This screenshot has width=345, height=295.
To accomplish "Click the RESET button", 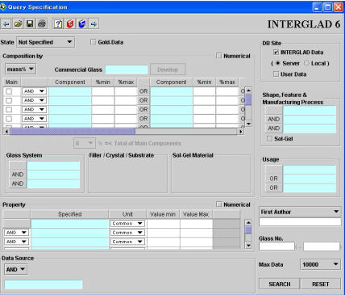I will [x=320, y=284].
